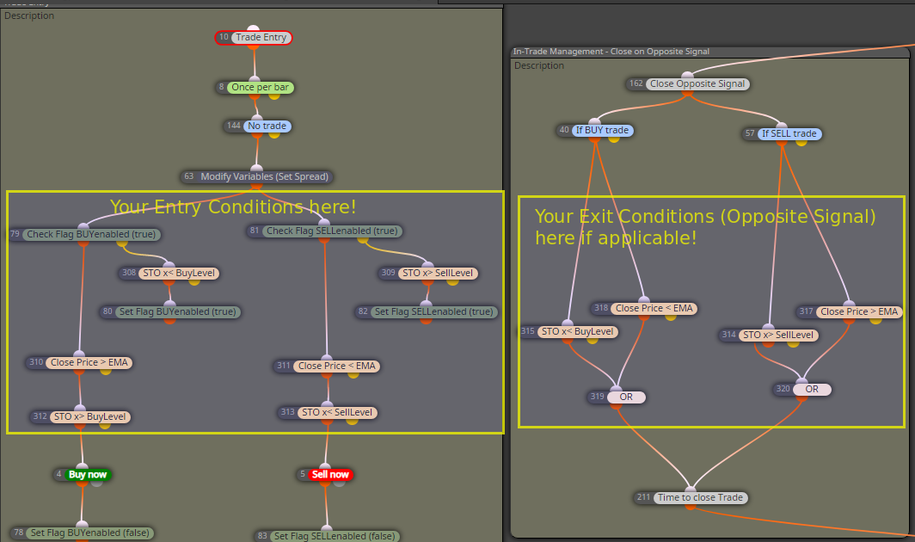This screenshot has height=542, width=915.
Task: Select Modify Variables (Set Spread) node
Action: pos(257,176)
